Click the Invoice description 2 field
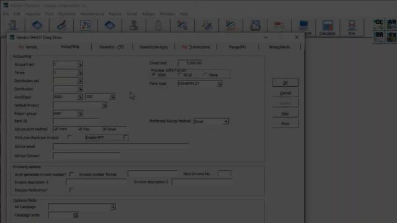The width and height of the screenshot is (397, 223). [x=202, y=181]
